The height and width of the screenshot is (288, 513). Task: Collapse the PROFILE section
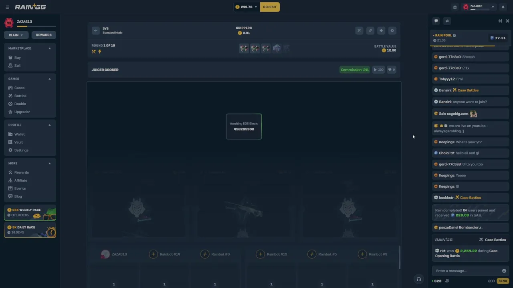coord(50,125)
